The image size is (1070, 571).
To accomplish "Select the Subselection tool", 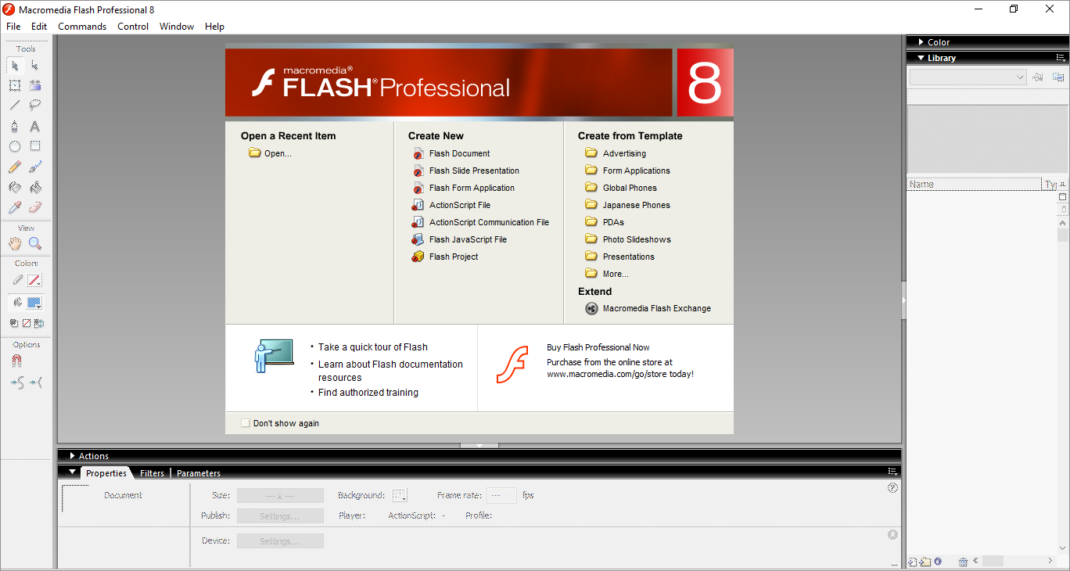I will (x=35, y=65).
